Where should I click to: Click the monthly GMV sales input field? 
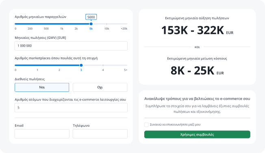(x=71, y=46)
